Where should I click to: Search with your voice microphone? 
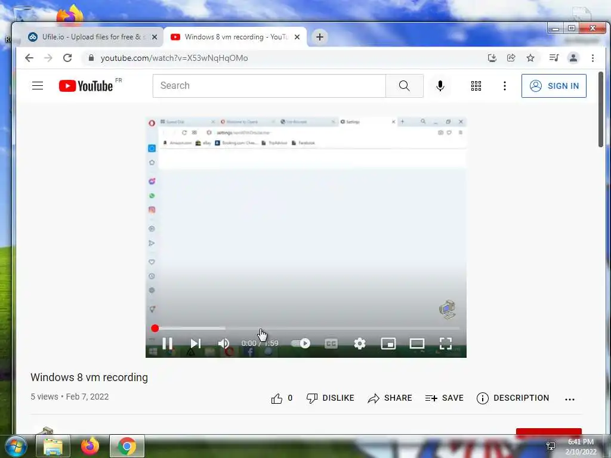[x=440, y=86]
